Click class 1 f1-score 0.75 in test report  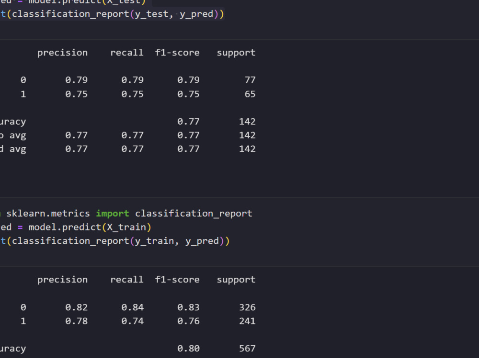click(188, 94)
